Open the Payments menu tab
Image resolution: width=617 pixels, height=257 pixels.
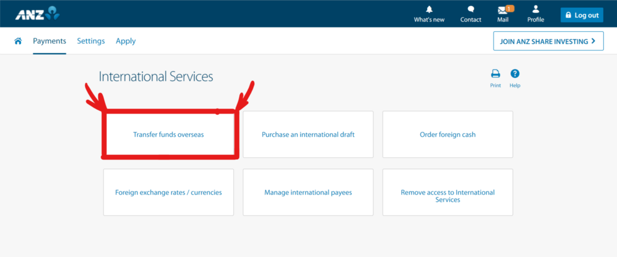tap(49, 41)
